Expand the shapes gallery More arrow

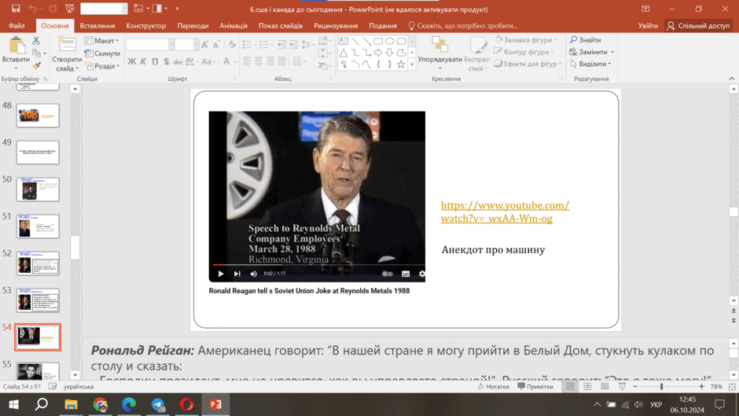(x=411, y=65)
